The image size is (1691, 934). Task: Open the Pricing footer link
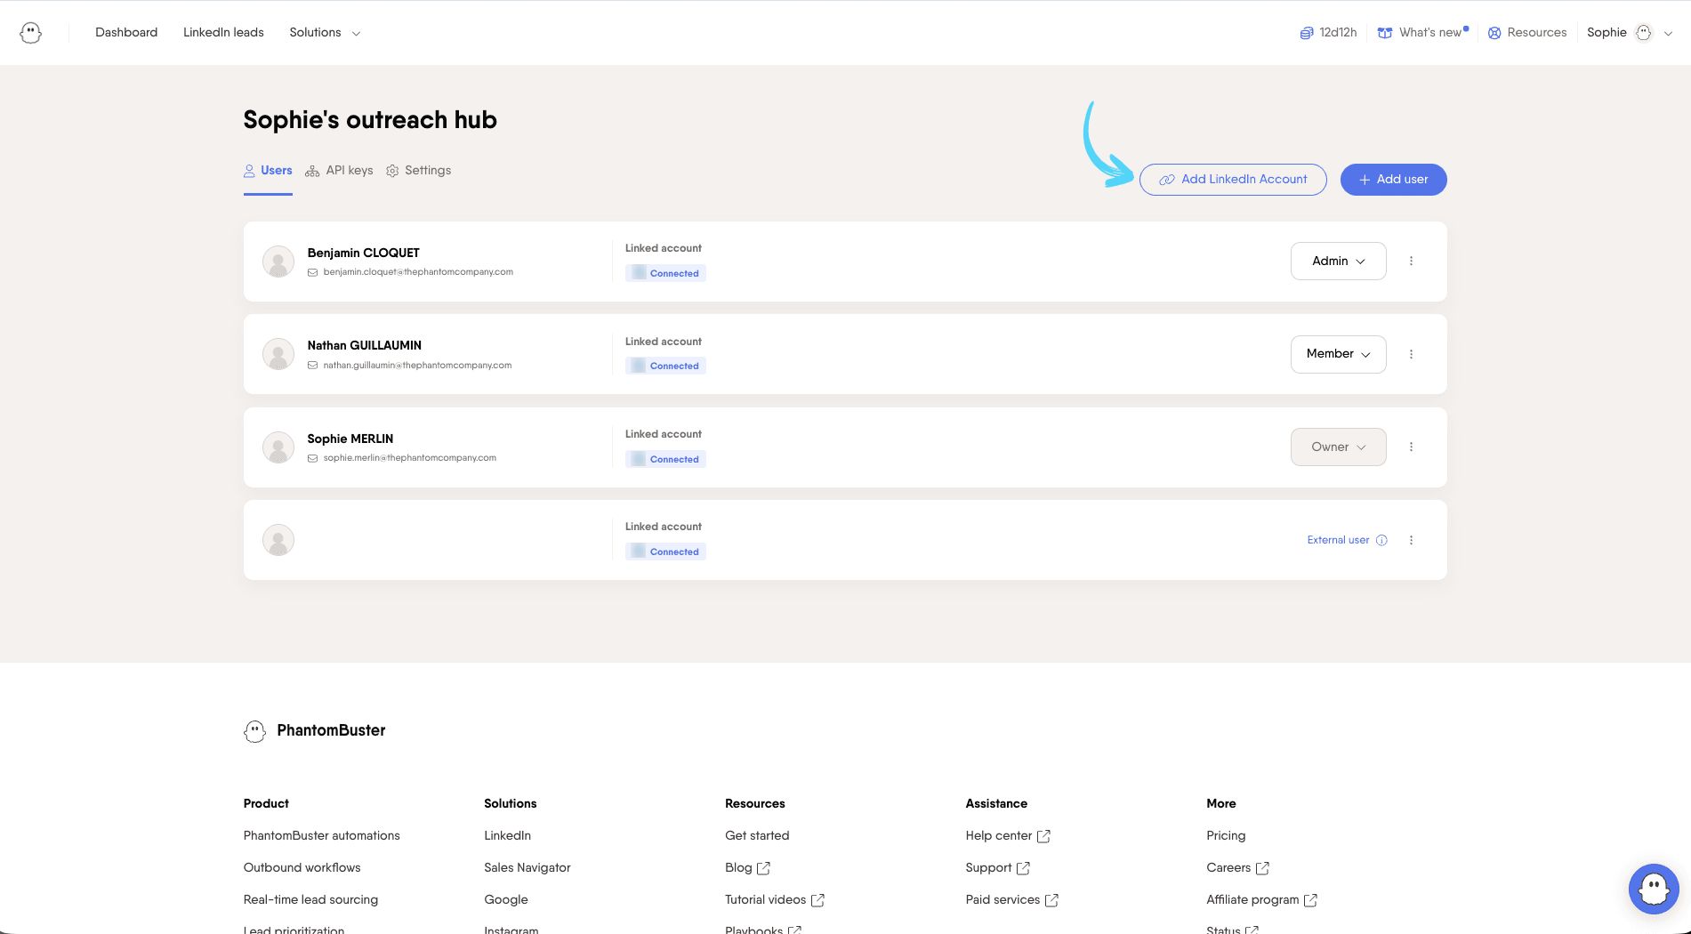[1226, 835]
